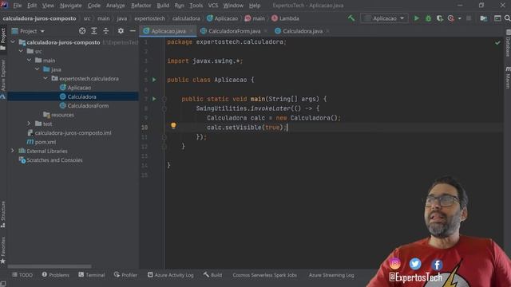
Task: Collapse the calculadora-juros-composto root node
Action: [13, 42]
